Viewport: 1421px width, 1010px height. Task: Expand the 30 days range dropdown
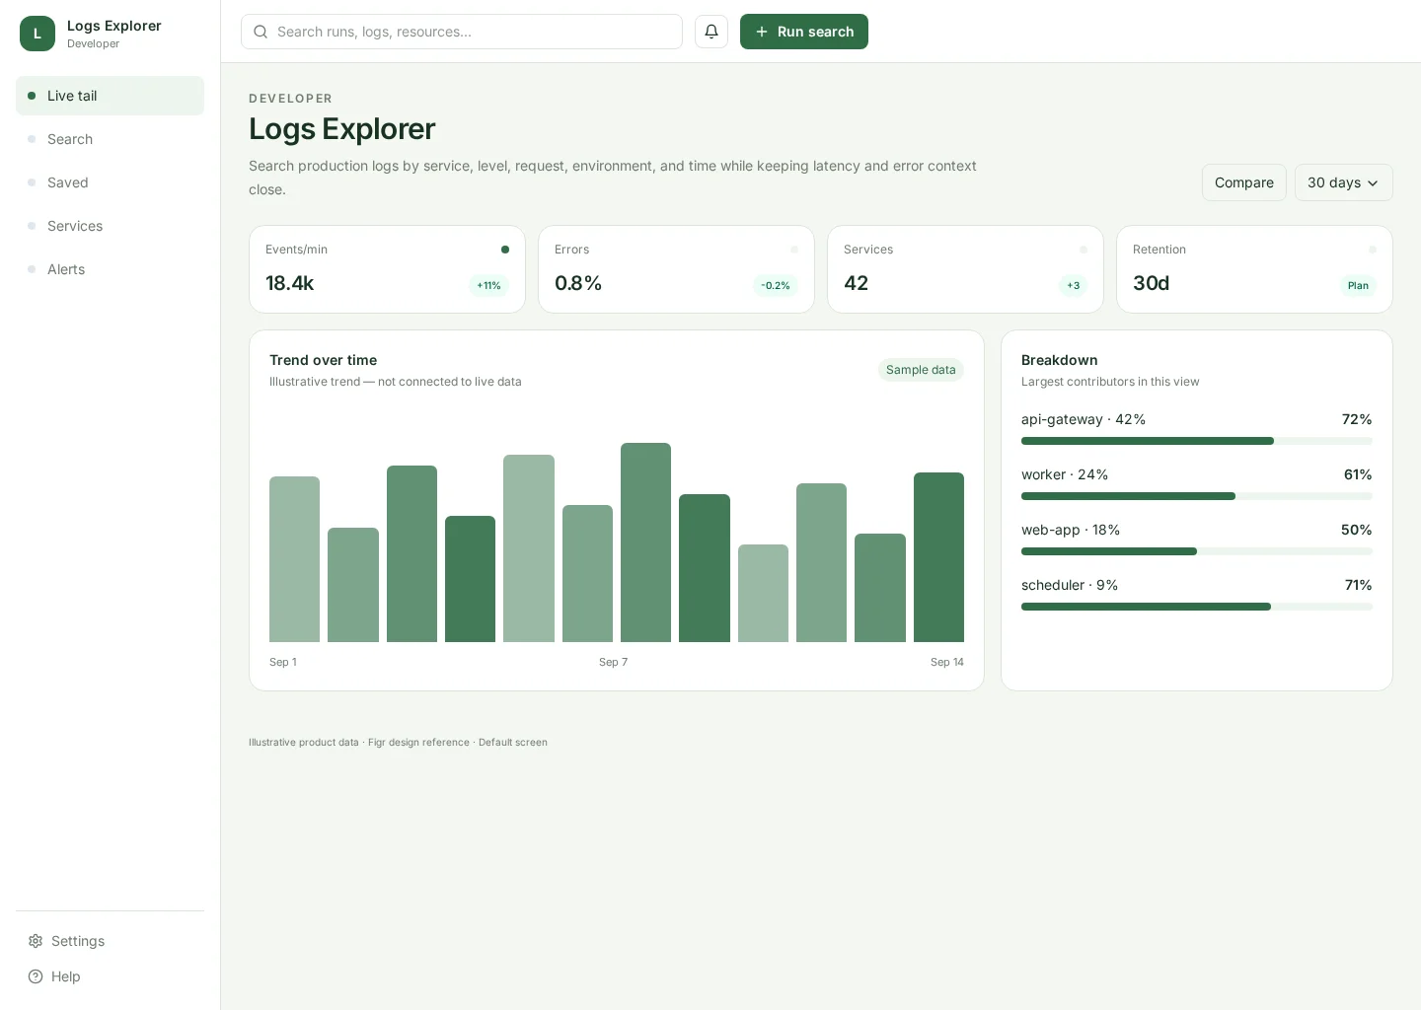1343,182
